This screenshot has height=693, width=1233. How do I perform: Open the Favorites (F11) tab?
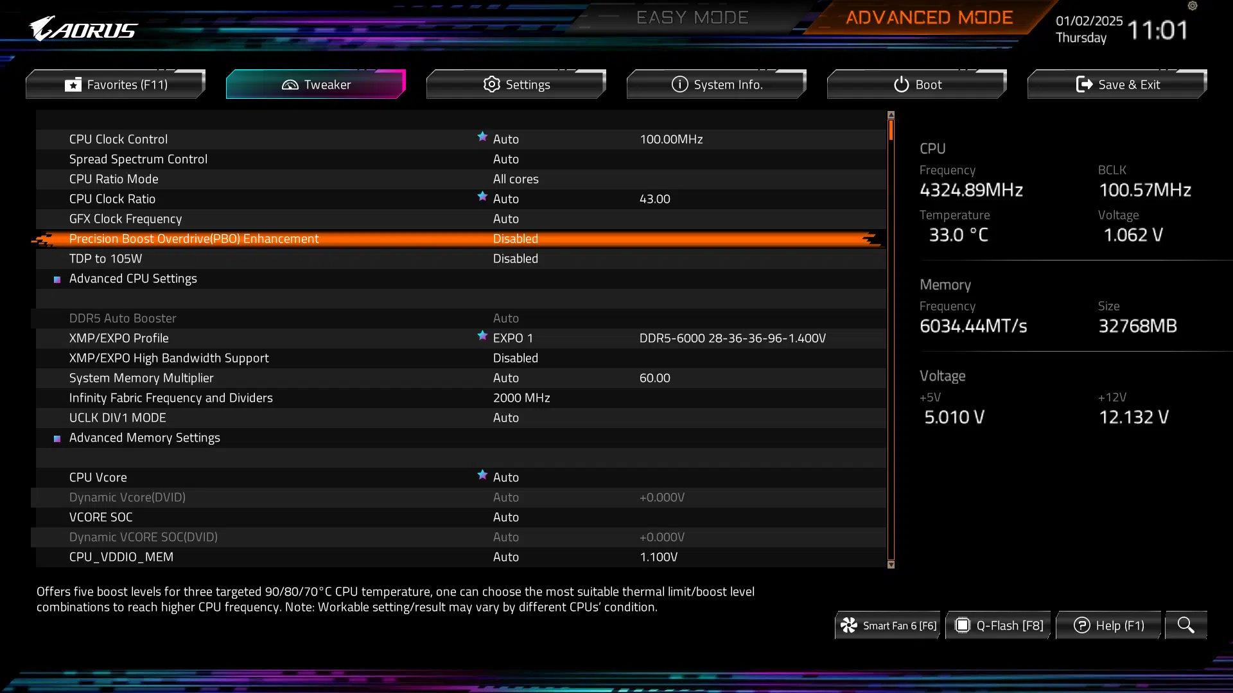116,84
